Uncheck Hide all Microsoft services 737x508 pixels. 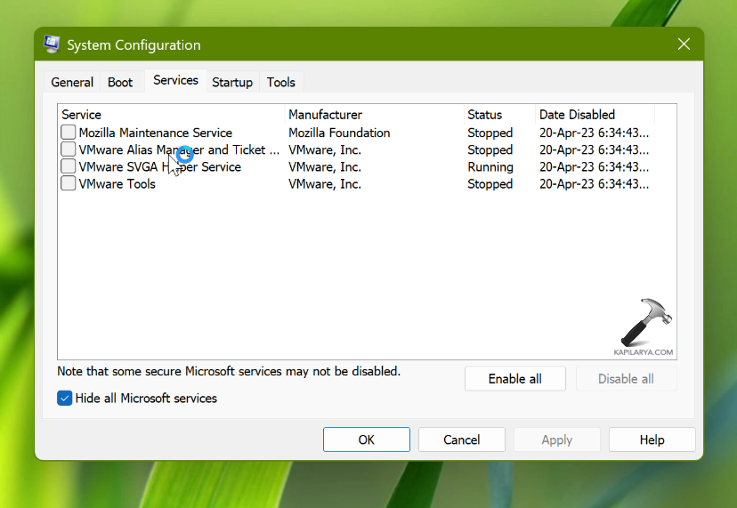tap(65, 398)
